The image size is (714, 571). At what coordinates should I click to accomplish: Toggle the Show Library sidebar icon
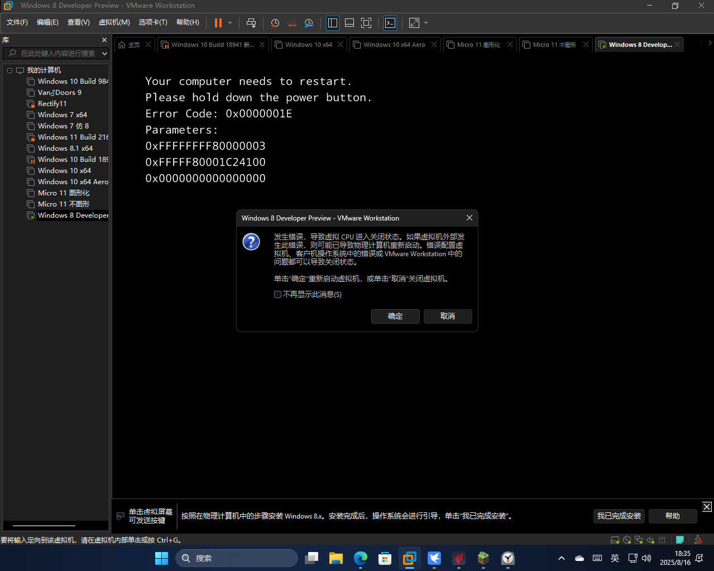tap(333, 23)
